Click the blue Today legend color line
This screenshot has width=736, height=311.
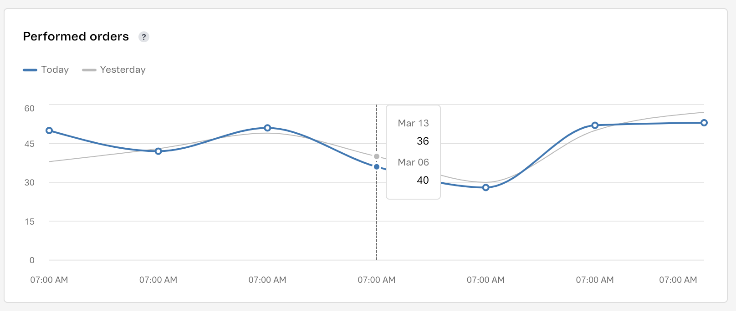(30, 70)
